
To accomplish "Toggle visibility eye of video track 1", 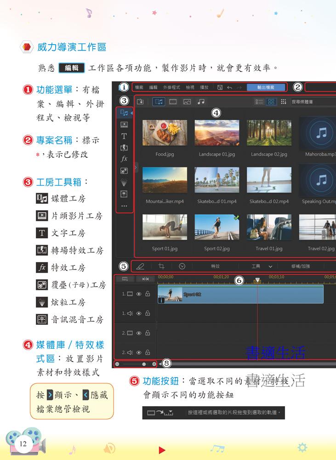I will [139, 293].
